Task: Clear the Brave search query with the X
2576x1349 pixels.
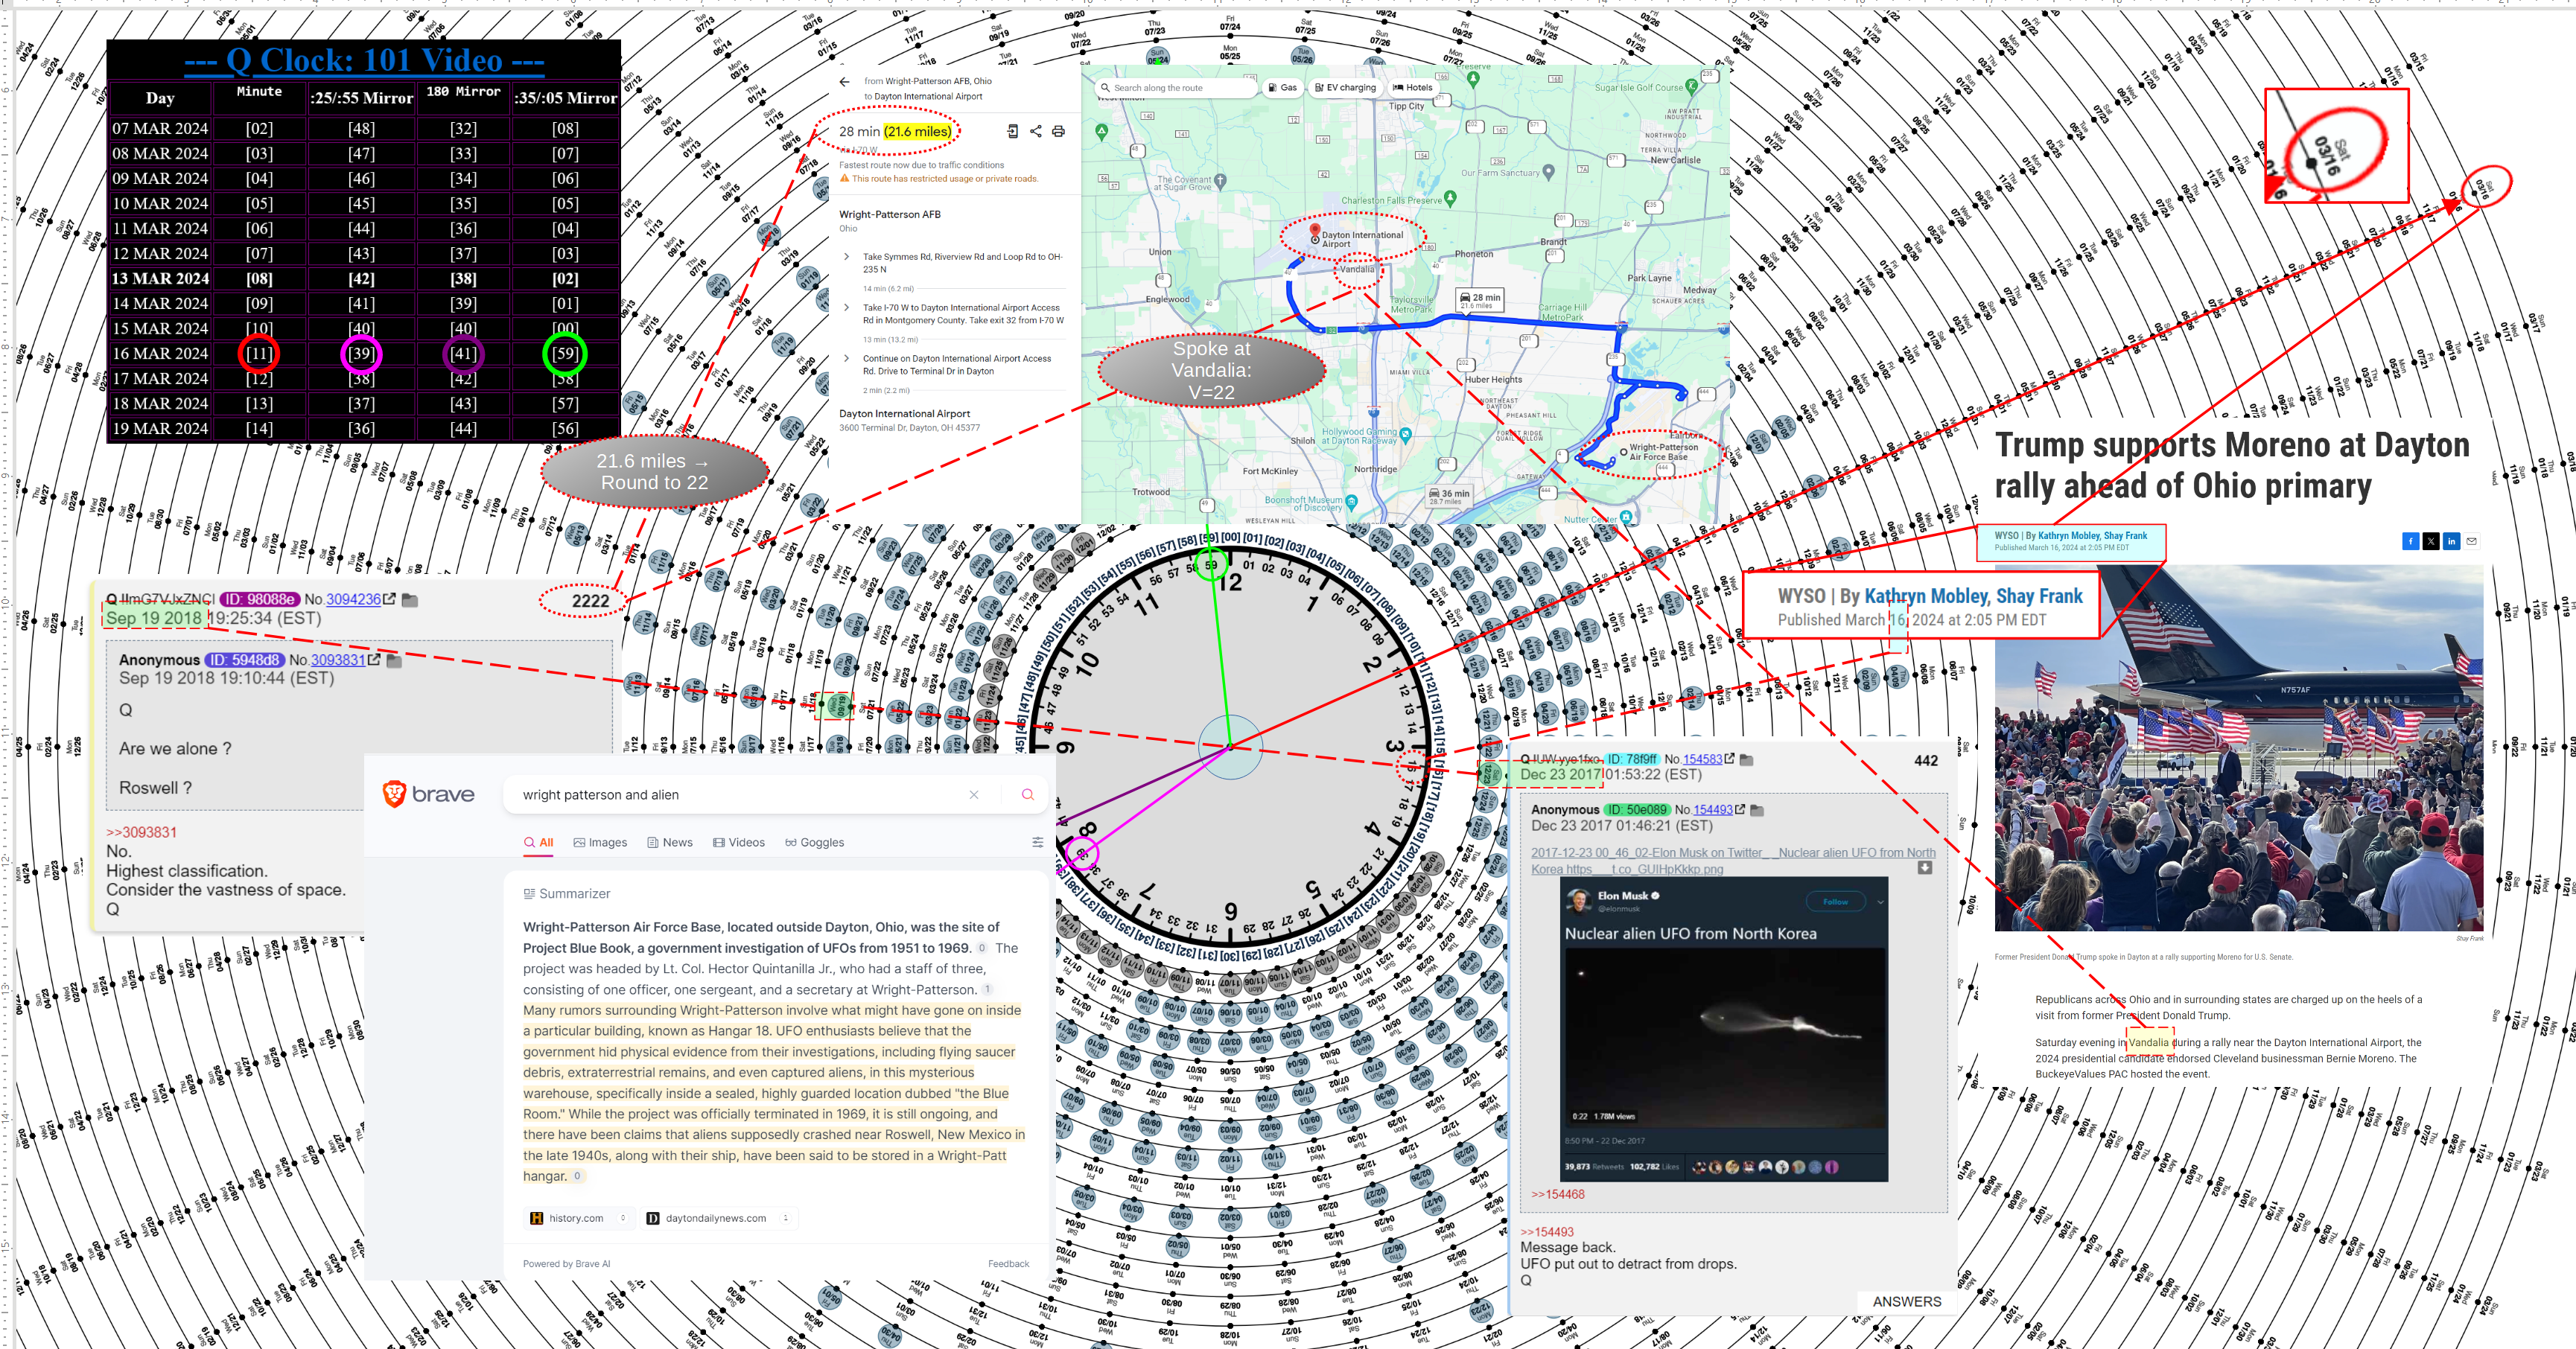Action: pyautogui.click(x=973, y=795)
